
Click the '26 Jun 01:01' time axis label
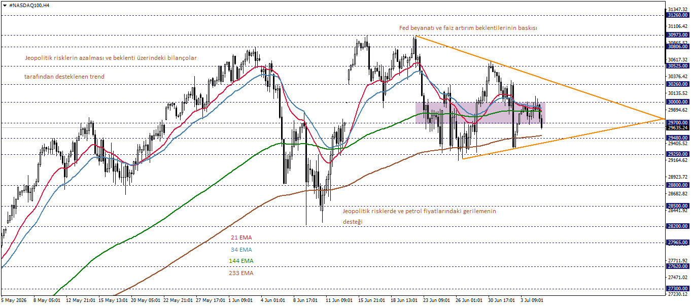tap(469, 300)
